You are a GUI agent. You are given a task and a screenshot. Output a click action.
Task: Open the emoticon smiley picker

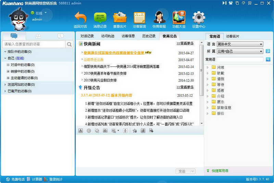(x=89, y=131)
